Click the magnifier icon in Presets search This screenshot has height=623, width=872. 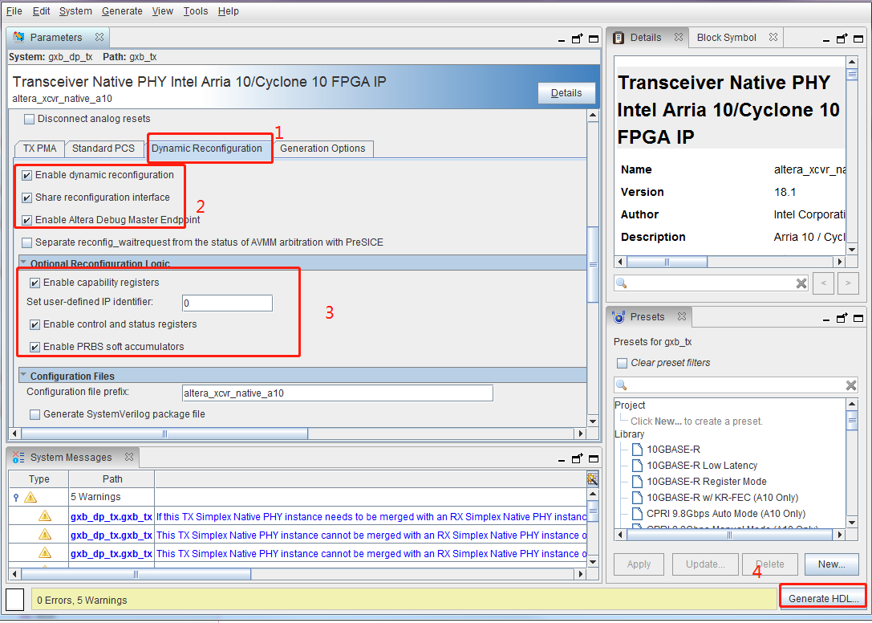click(x=622, y=385)
